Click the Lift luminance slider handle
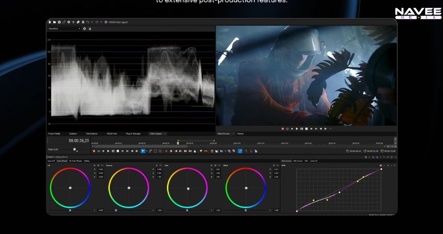 coord(70,210)
